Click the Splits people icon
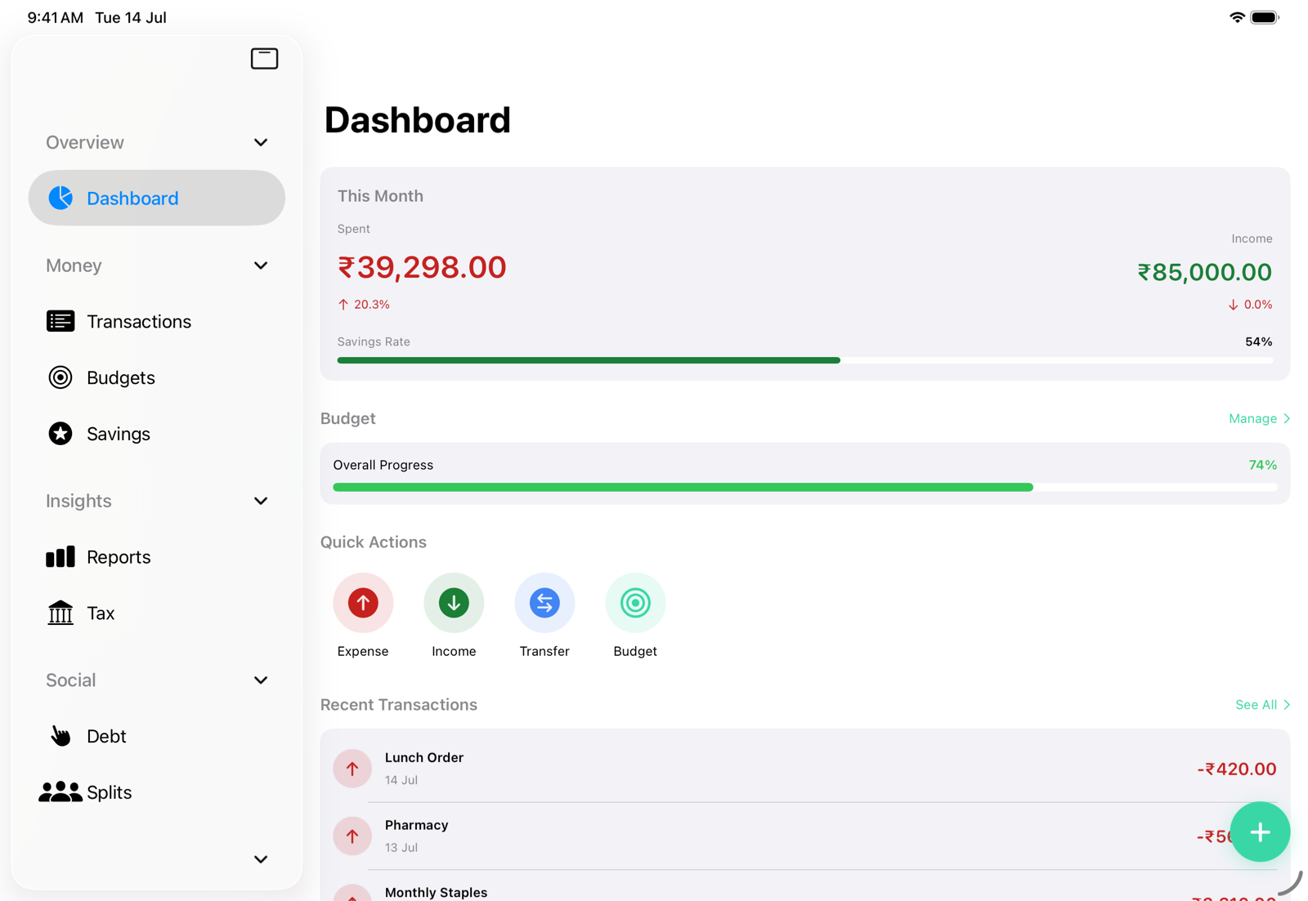 60,792
